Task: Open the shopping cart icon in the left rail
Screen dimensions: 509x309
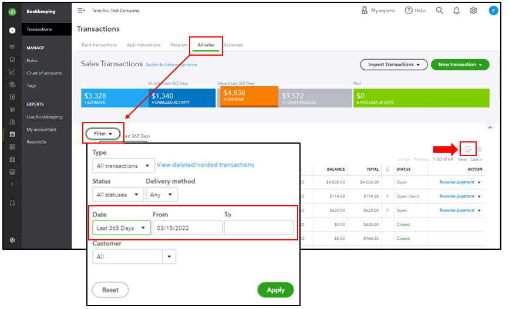Action: coord(12,109)
